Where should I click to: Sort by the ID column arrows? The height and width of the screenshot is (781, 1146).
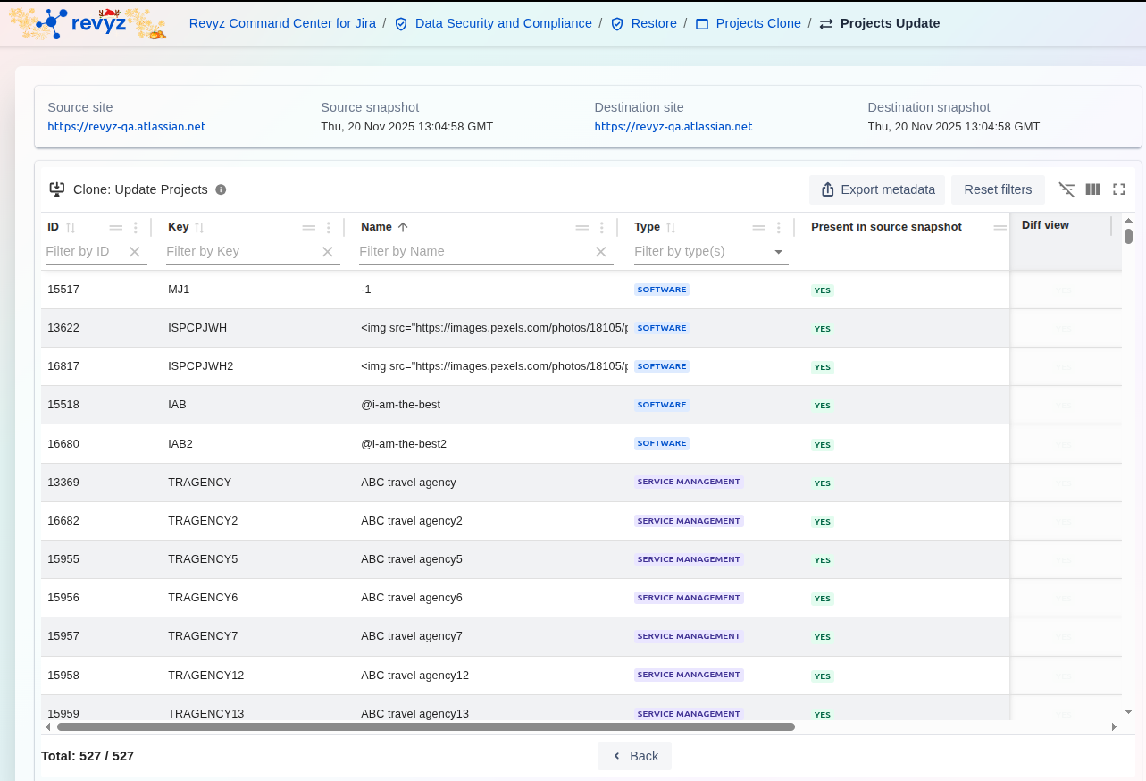click(x=71, y=228)
